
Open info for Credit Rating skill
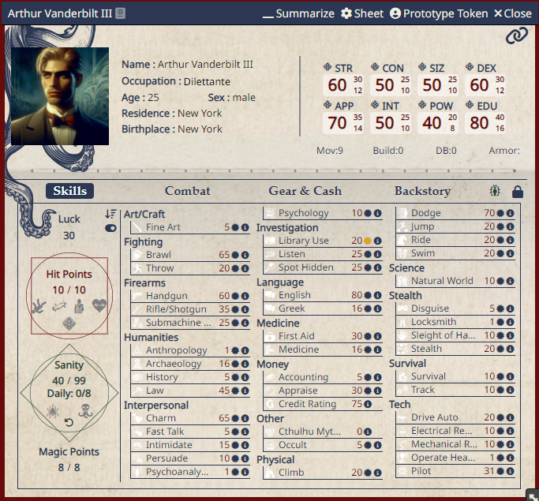368,404
